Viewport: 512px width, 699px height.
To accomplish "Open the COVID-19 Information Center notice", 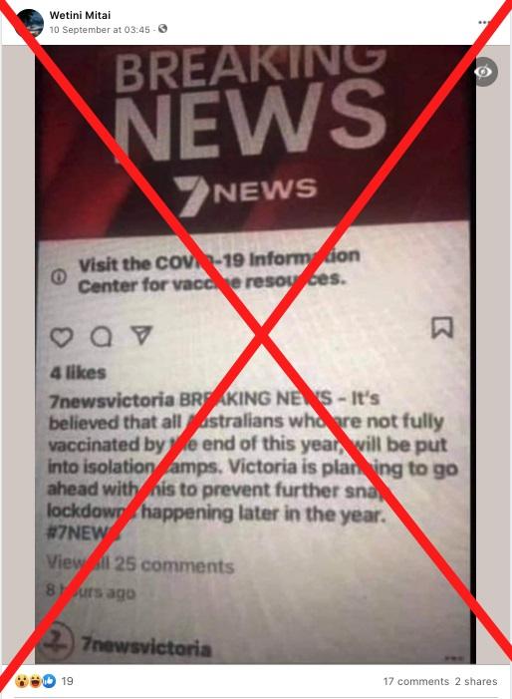I will point(218,272).
